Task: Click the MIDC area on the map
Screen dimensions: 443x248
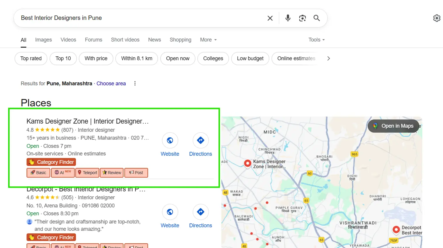Action: (270, 132)
